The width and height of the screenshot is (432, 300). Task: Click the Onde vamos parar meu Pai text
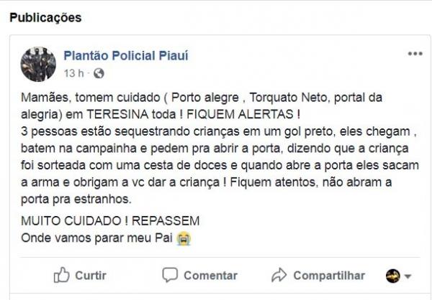click(96, 238)
